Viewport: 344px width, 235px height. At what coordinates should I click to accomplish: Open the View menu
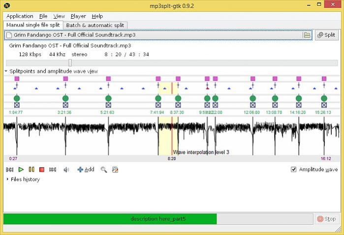coord(59,16)
